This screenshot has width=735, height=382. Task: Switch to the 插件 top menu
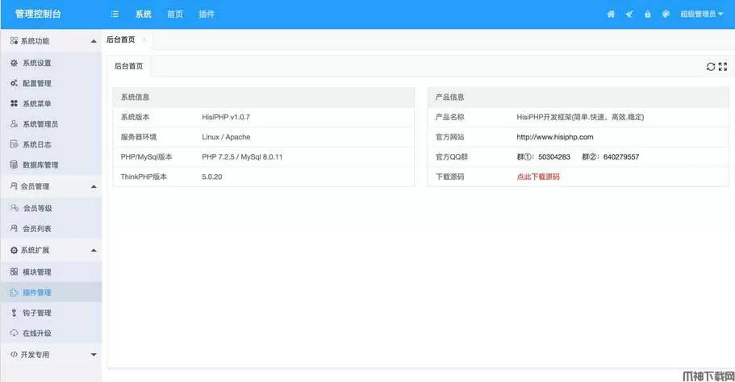tap(207, 15)
